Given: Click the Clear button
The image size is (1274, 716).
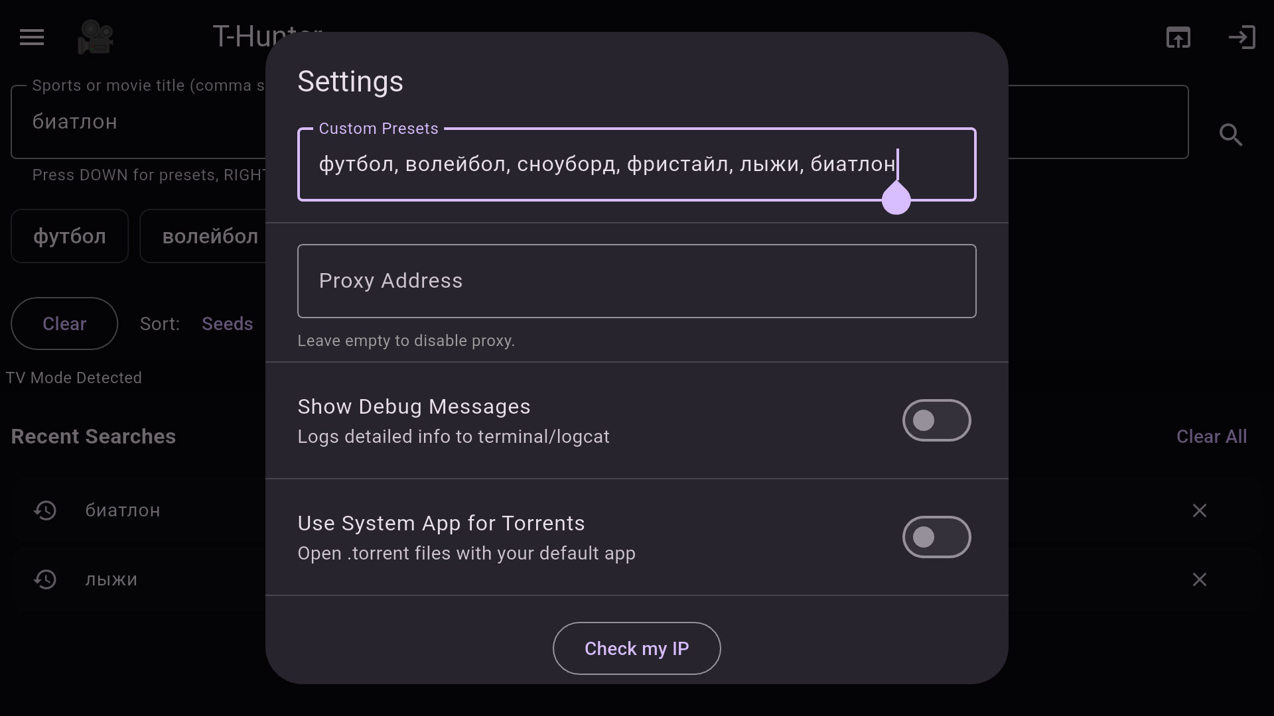Looking at the screenshot, I should [x=64, y=324].
